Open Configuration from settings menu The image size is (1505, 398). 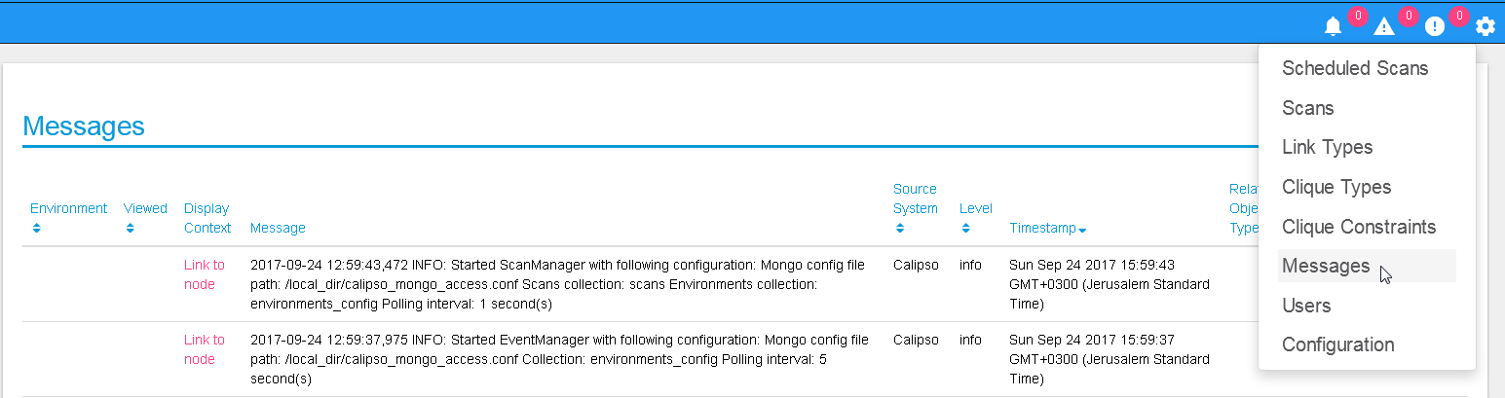1337,344
